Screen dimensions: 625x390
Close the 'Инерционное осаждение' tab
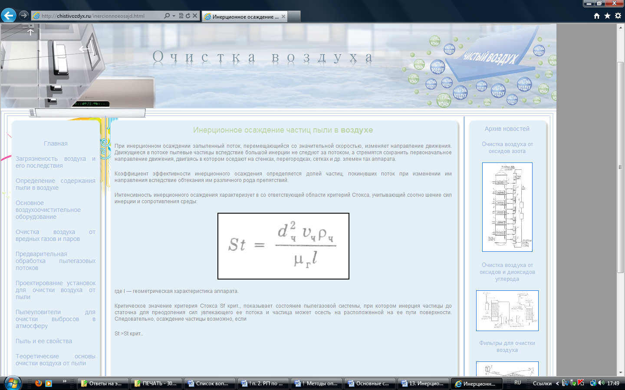[x=283, y=16]
